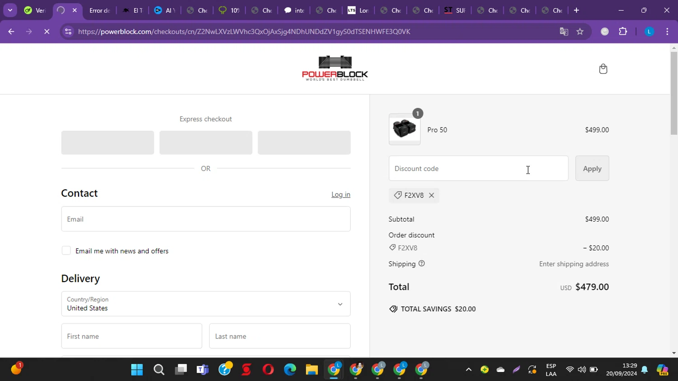Show hidden system tray icons

pyautogui.click(x=469, y=370)
